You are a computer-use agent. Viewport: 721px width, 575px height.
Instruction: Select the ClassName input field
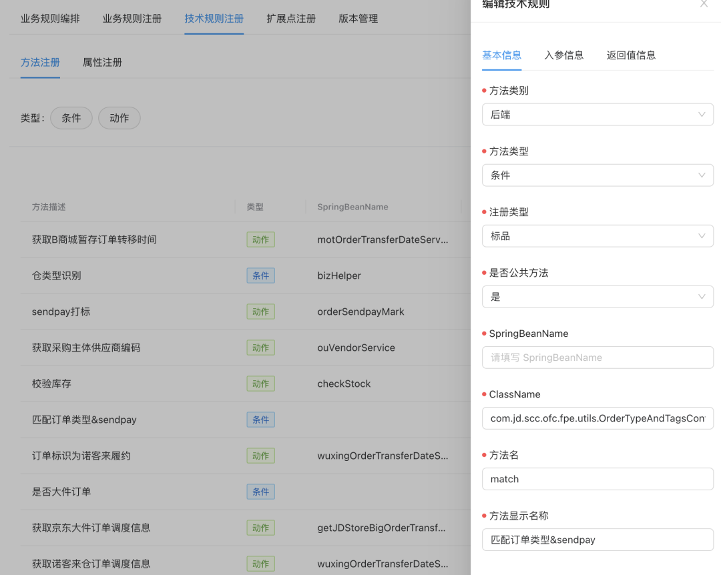click(x=597, y=418)
